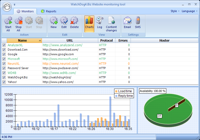Open quick access toolbar dropdown arrow
Screen dimensions: 200x140
coord(15,5)
